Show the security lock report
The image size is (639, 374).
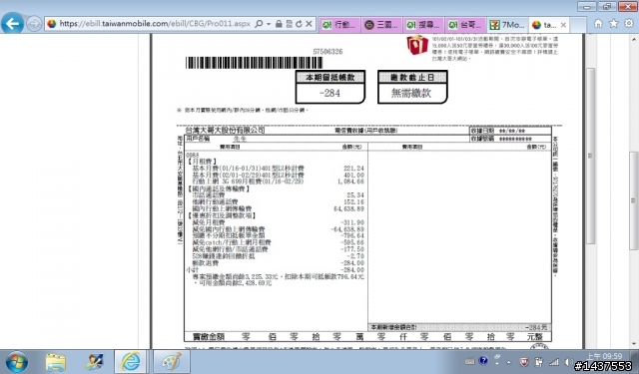279,24
